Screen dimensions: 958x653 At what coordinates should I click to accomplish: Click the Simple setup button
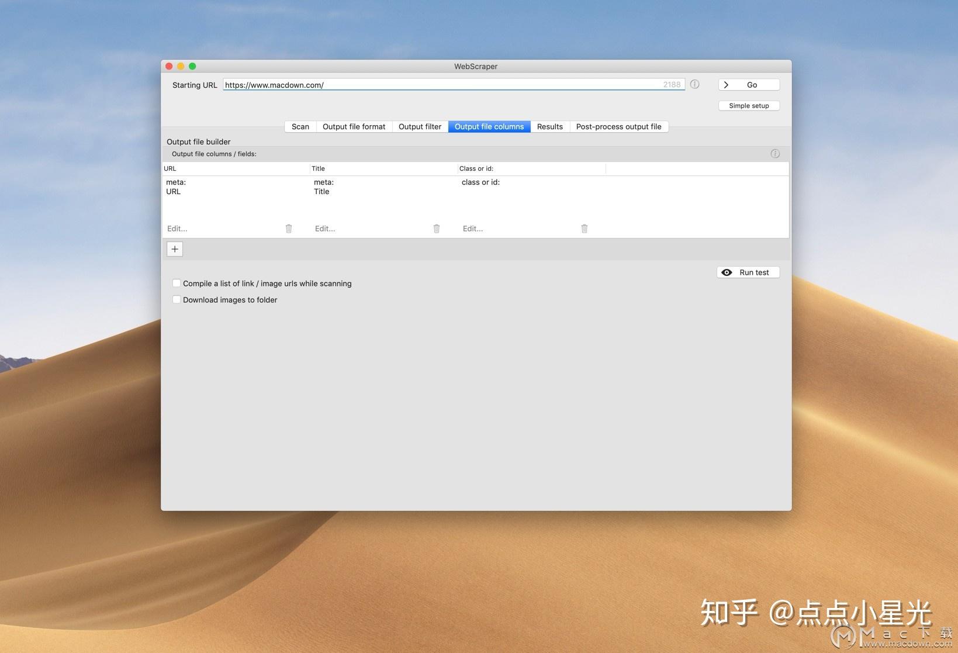749,106
